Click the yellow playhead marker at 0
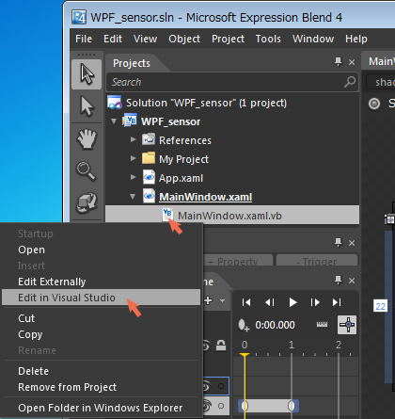This screenshot has height=419, width=395. [245, 355]
